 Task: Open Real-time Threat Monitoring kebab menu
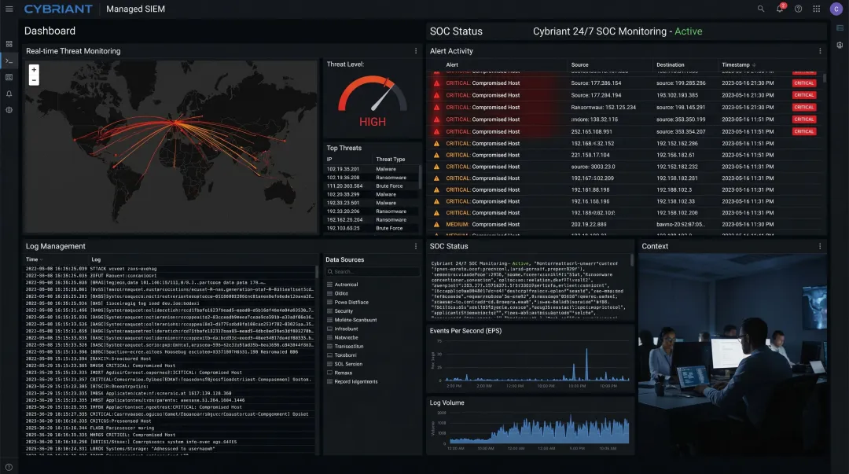416,51
